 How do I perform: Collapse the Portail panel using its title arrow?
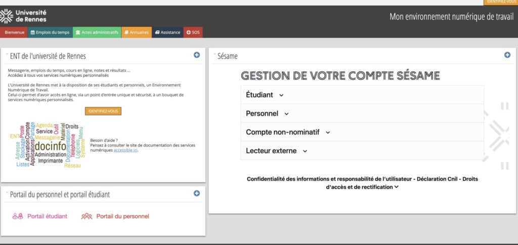click(x=7, y=192)
